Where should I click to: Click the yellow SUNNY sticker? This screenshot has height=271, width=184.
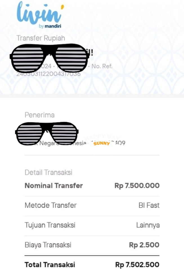coord(102,144)
